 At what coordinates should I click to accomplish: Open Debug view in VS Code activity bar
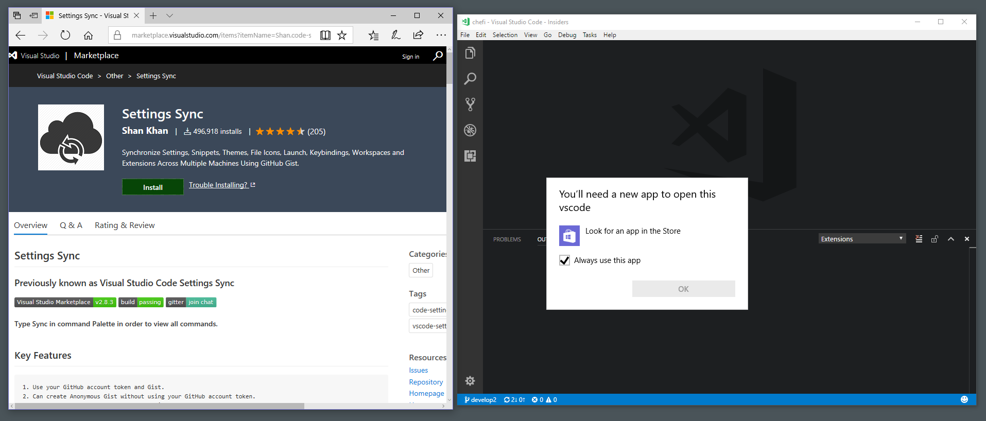click(470, 130)
